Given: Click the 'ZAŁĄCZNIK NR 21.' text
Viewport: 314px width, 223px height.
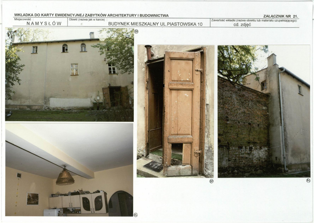Looking at the screenshot, I should click(x=280, y=16).
